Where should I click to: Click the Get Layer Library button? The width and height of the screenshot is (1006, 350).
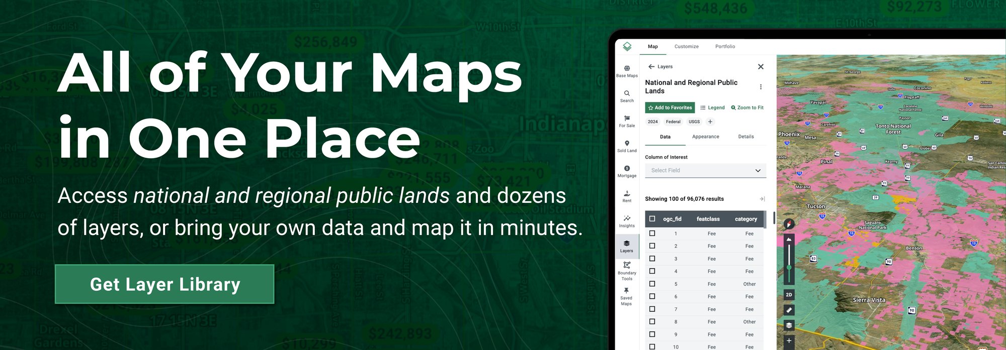[x=164, y=284]
